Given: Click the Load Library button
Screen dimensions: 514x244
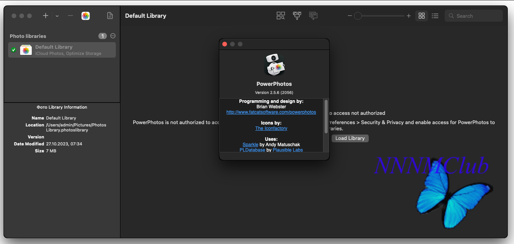Looking at the screenshot, I should (350, 138).
